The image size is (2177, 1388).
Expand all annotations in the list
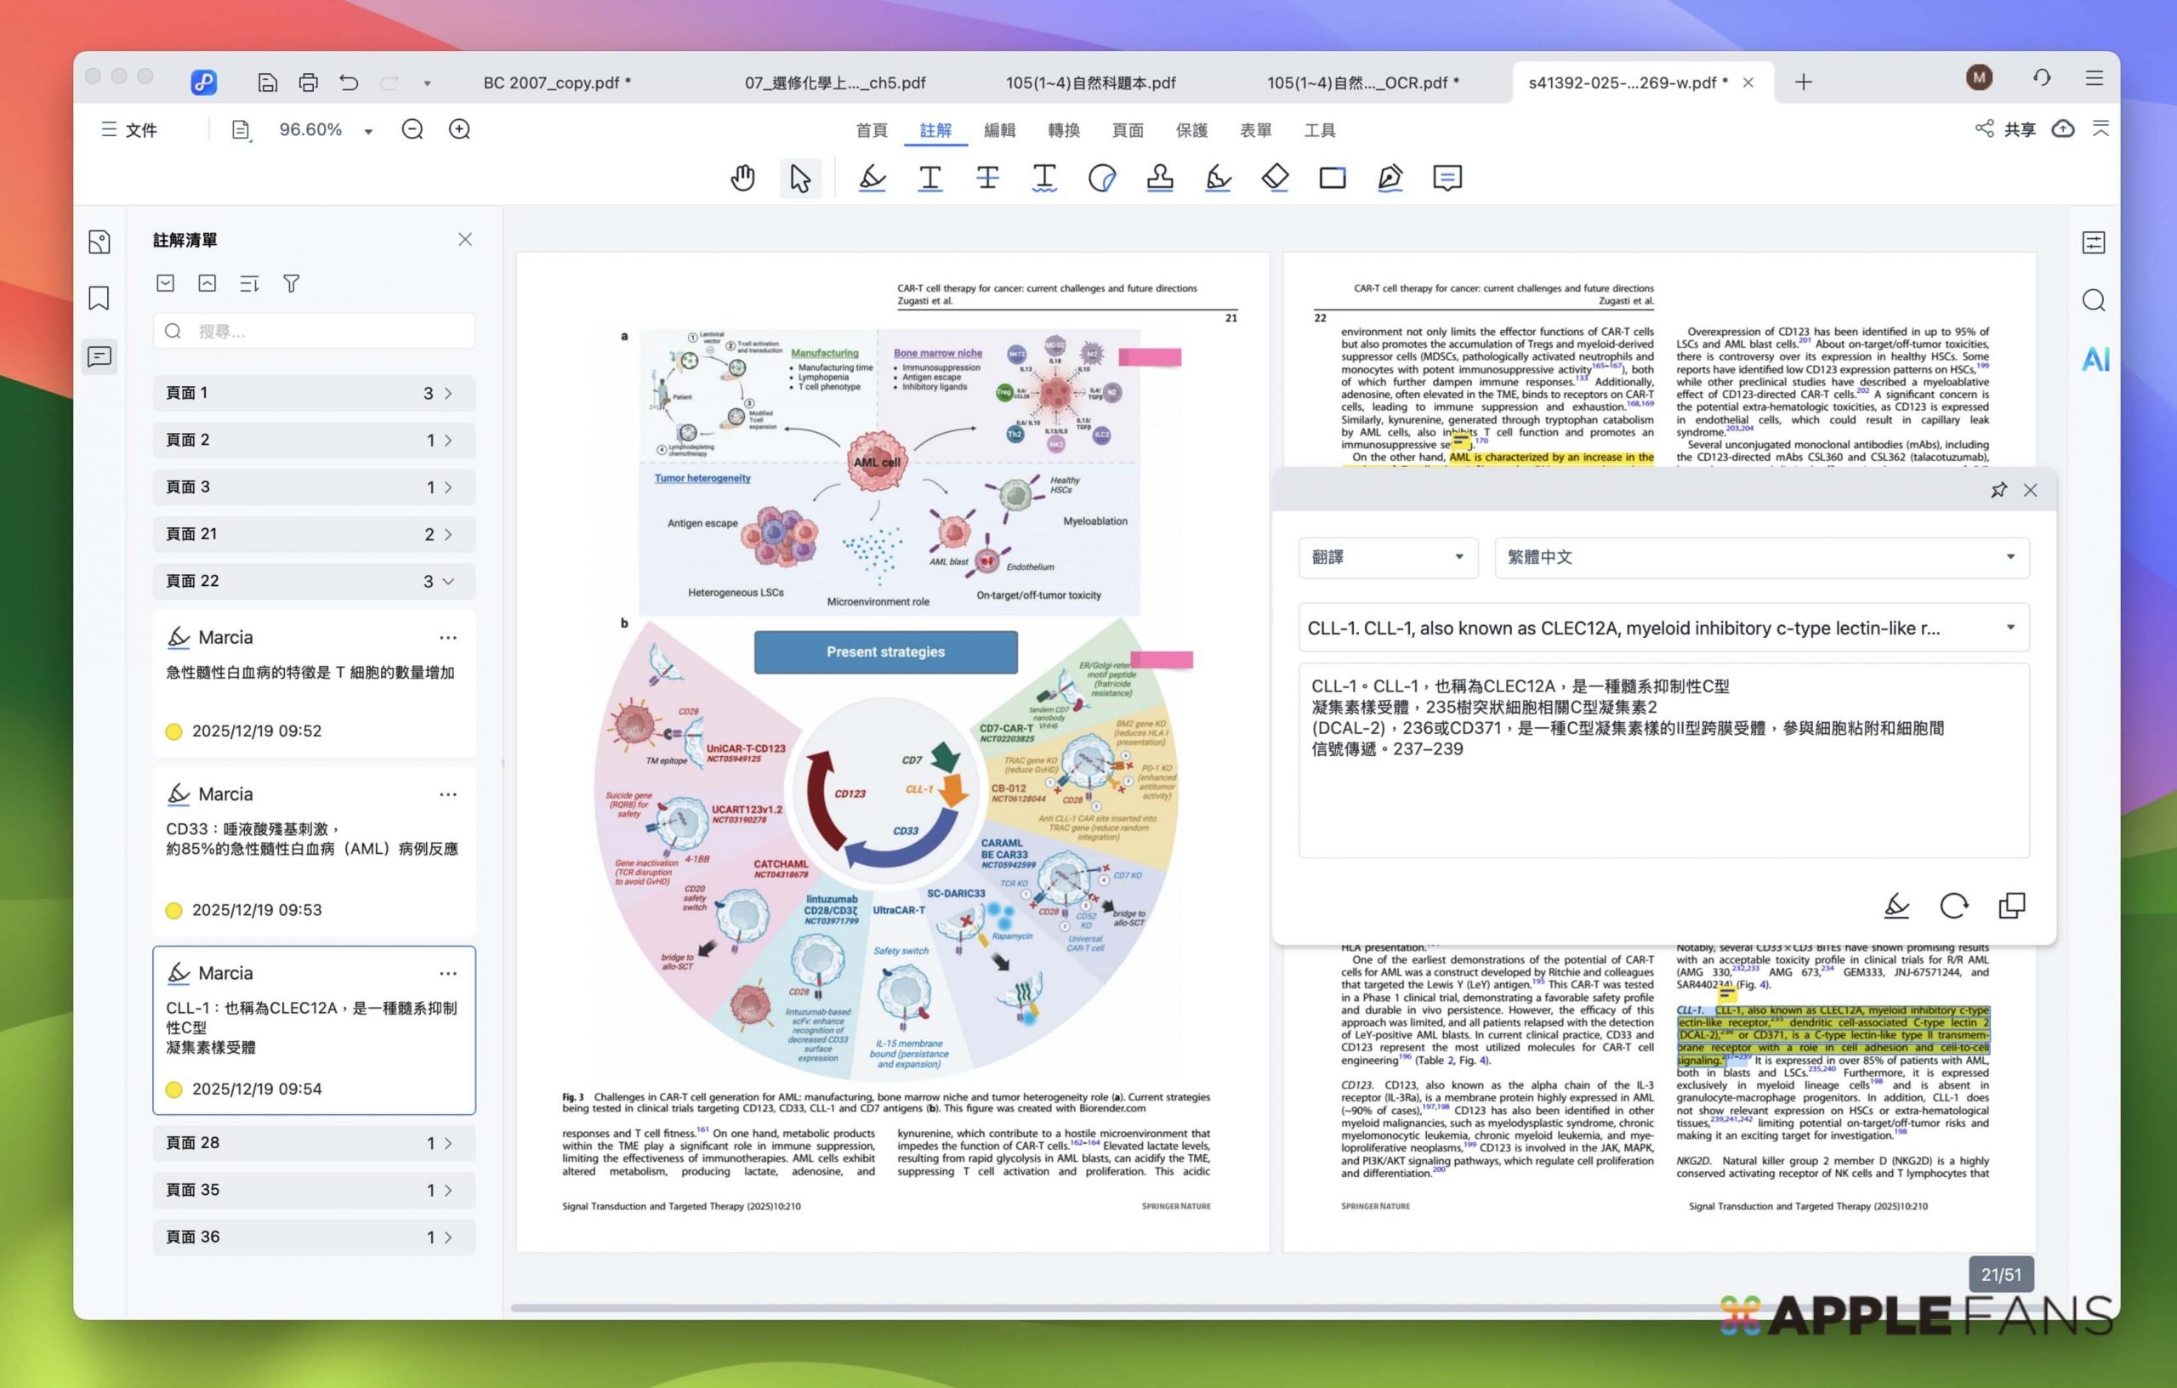[166, 283]
